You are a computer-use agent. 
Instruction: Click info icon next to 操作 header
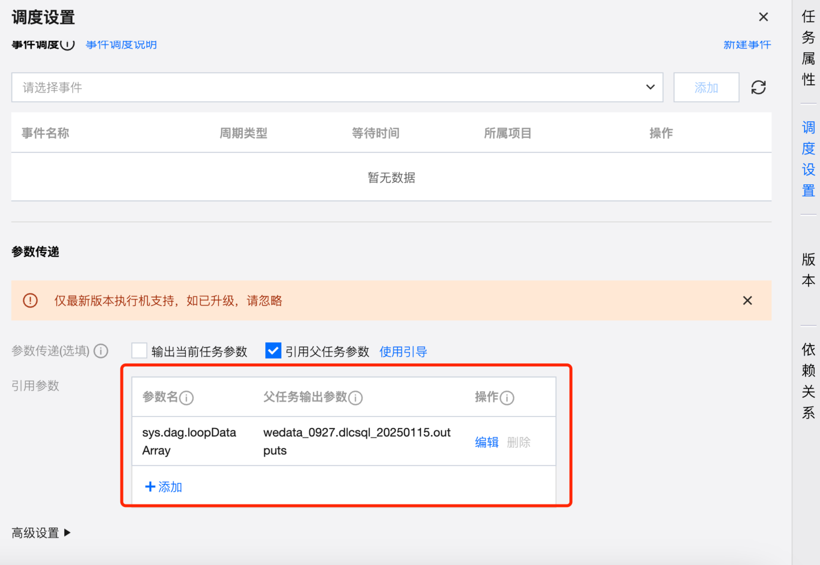(507, 398)
